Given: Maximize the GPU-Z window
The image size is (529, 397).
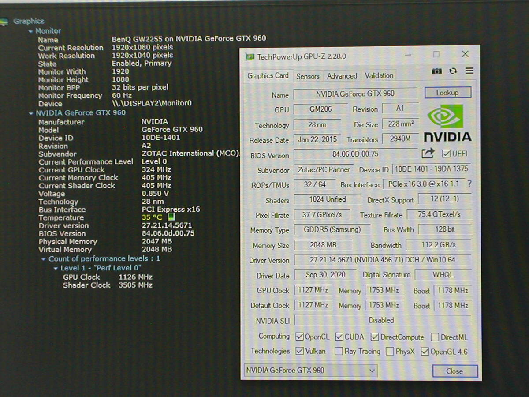Looking at the screenshot, I should [x=436, y=54].
